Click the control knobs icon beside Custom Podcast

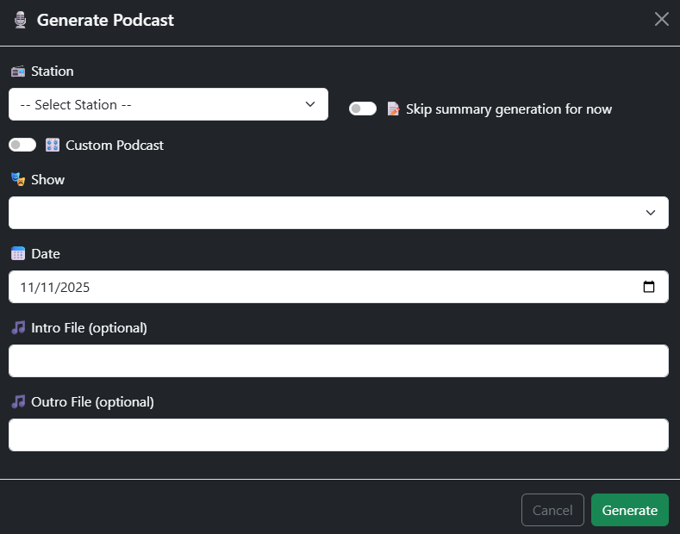coord(53,146)
